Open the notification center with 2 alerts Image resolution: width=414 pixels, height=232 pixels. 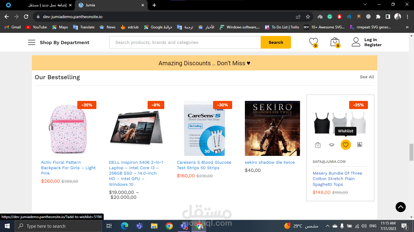coord(404,226)
